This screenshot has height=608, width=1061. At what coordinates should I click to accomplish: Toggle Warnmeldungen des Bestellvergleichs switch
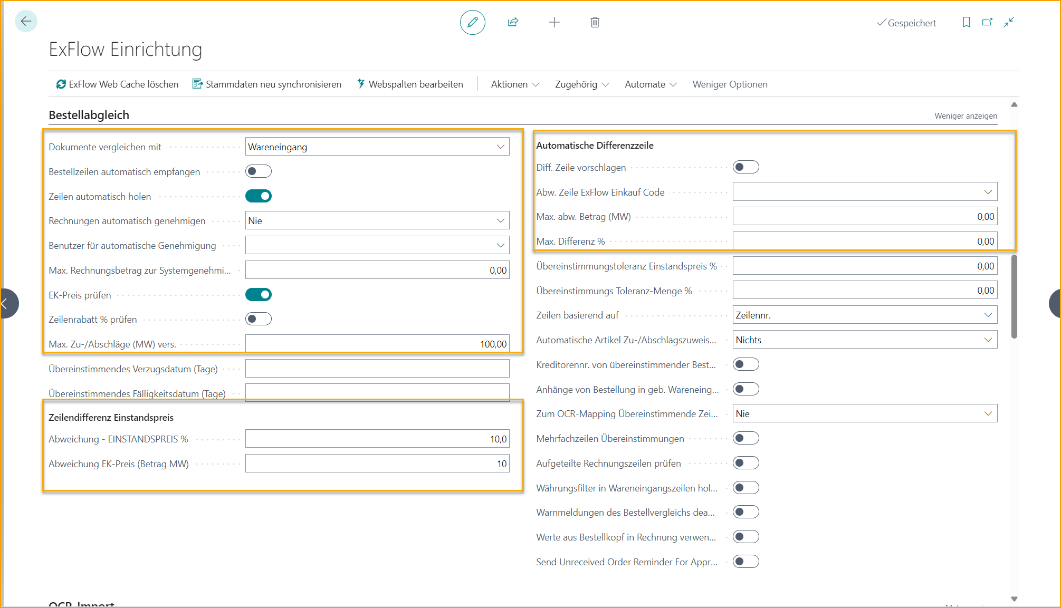tap(746, 512)
